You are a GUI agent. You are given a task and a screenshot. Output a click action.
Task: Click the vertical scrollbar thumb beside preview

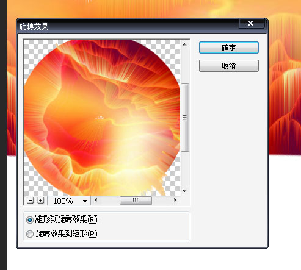(185, 118)
